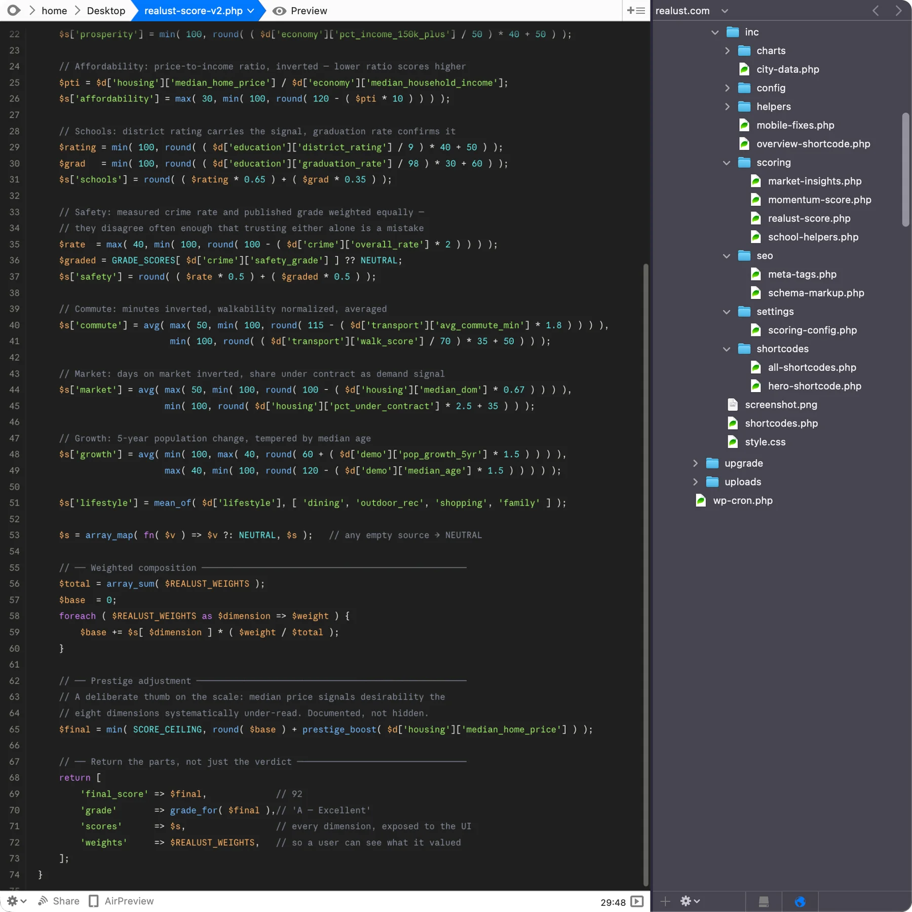Select the city-data.php file icon

tap(744, 69)
